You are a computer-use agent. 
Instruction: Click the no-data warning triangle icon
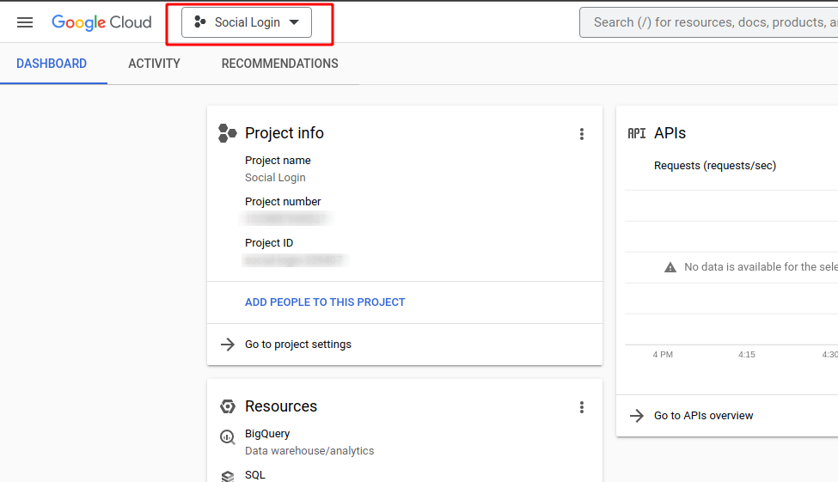tap(670, 267)
